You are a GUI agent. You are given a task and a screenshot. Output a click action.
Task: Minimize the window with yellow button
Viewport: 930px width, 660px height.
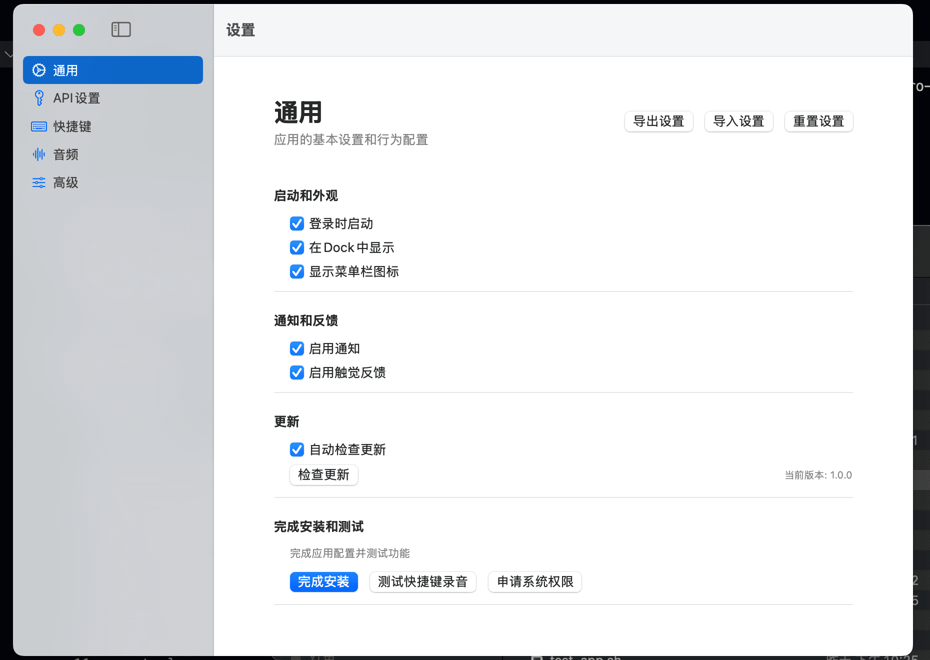[59, 30]
